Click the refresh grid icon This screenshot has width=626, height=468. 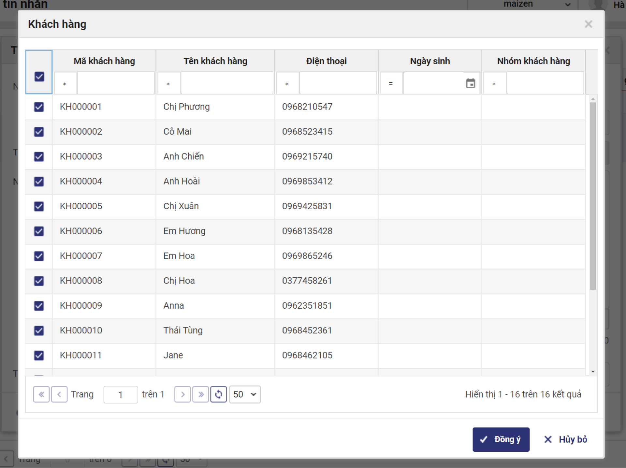coord(218,394)
